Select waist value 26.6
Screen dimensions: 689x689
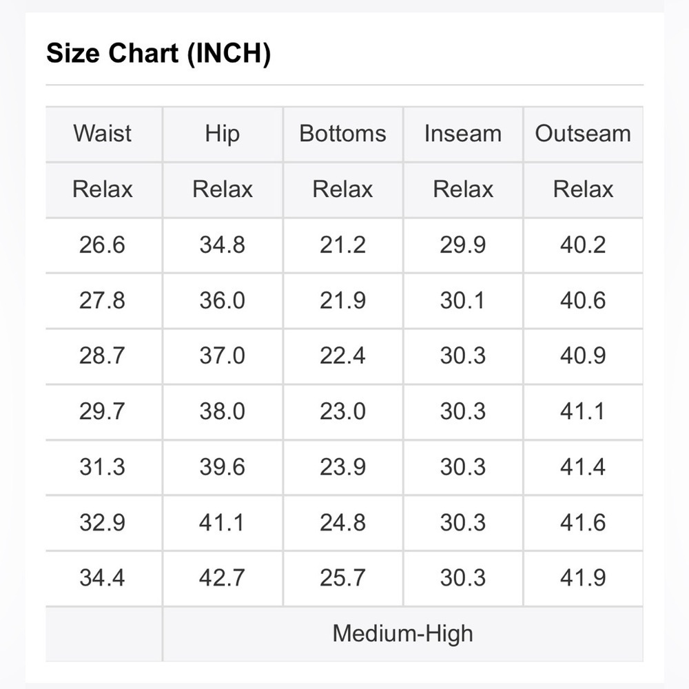click(103, 245)
